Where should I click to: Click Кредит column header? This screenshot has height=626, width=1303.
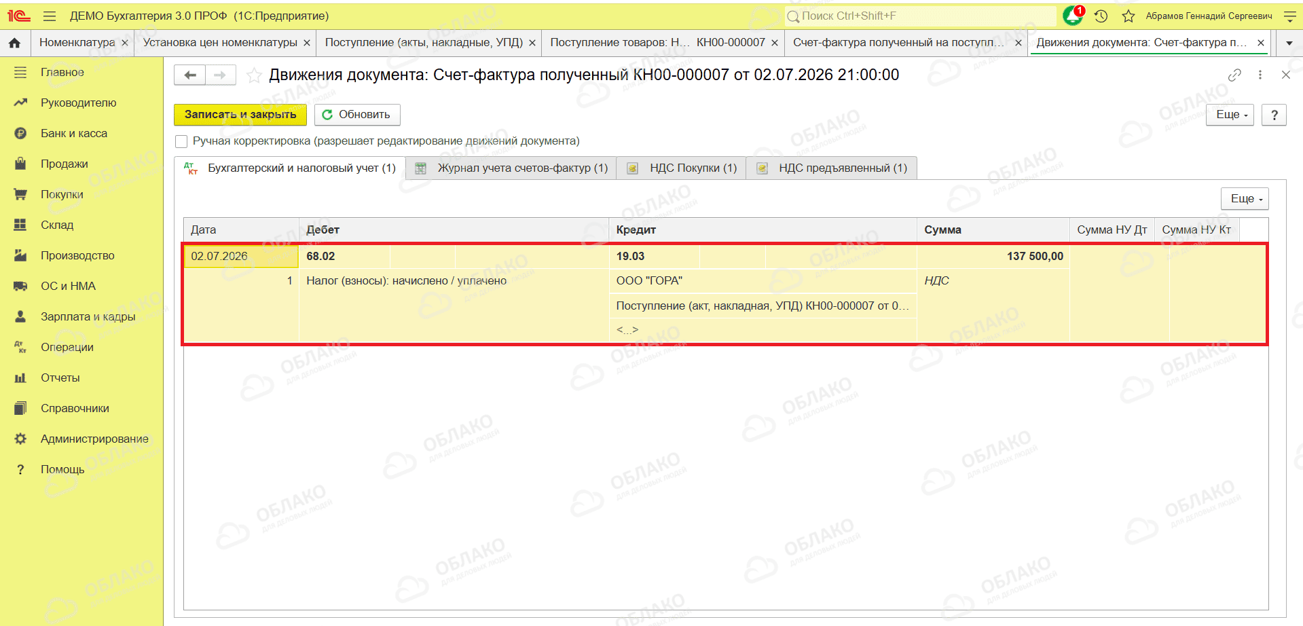click(763, 230)
